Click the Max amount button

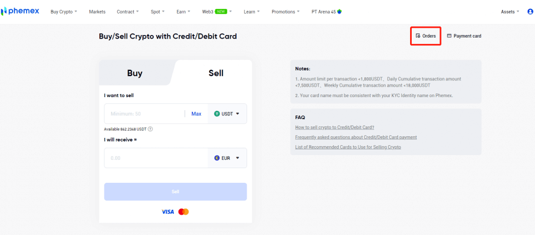[196, 114]
